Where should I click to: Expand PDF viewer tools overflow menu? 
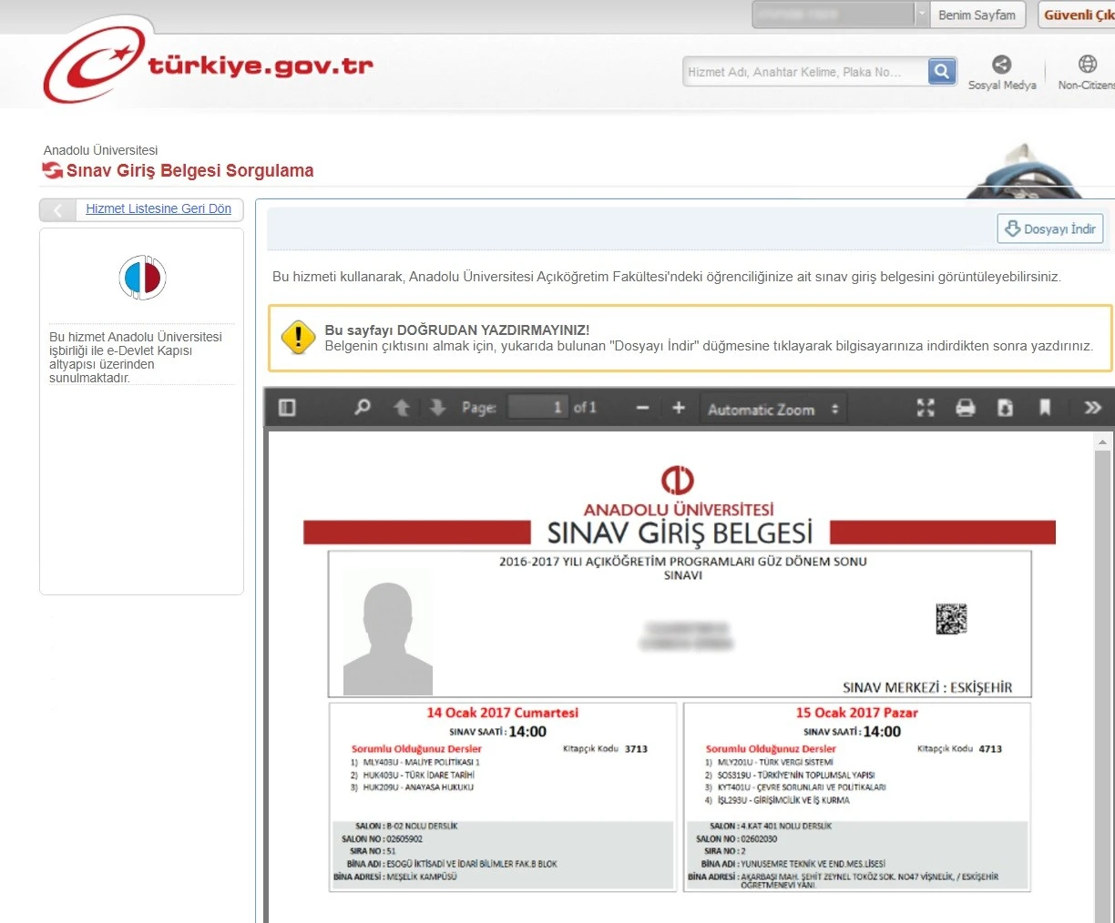point(1092,408)
